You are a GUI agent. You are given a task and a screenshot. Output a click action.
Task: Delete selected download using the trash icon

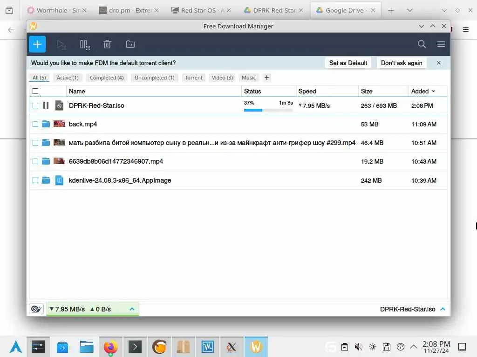(107, 44)
